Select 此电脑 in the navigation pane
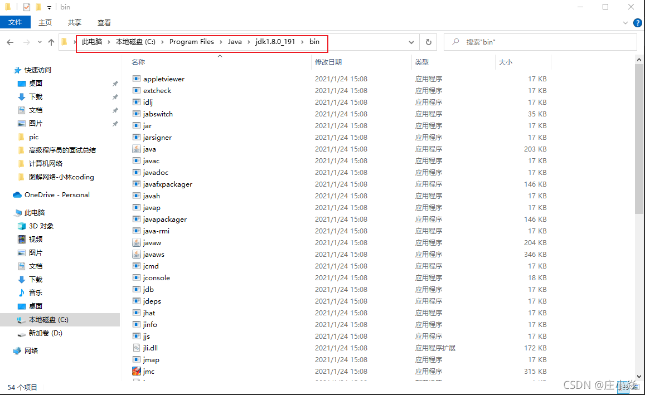This screenshot has height=395, width=645. pyautogui.click(x=35, y=212)
